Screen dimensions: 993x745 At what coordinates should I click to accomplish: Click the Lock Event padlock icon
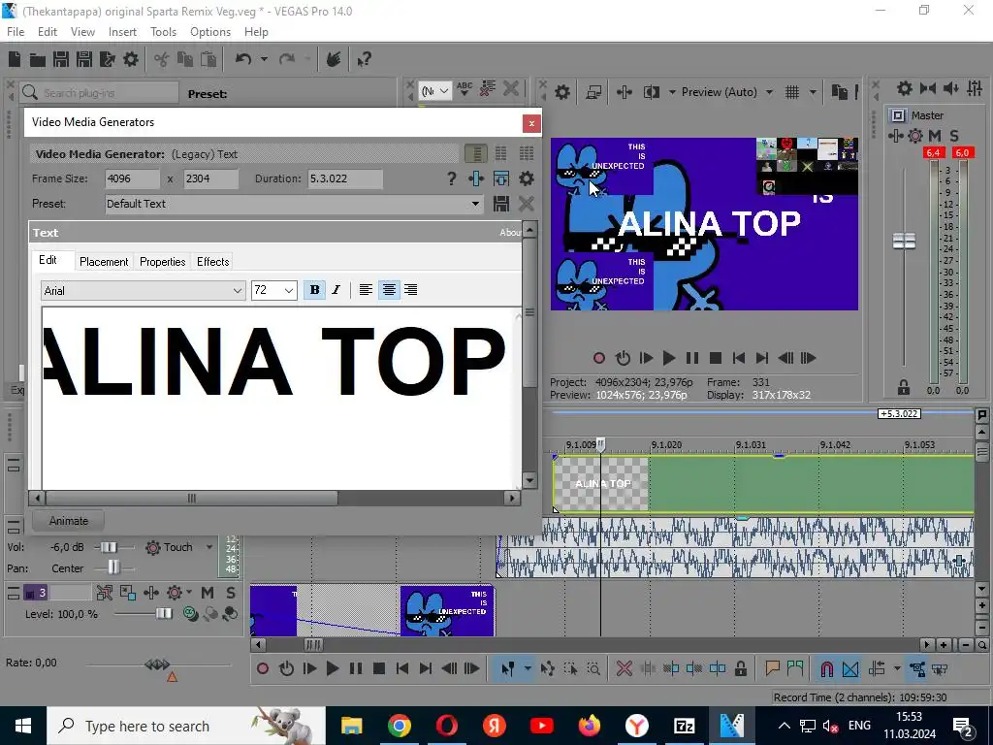tap(740, 668)
